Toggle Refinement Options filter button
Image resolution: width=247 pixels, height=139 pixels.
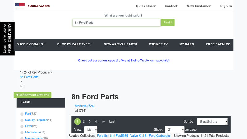[32, 95]
